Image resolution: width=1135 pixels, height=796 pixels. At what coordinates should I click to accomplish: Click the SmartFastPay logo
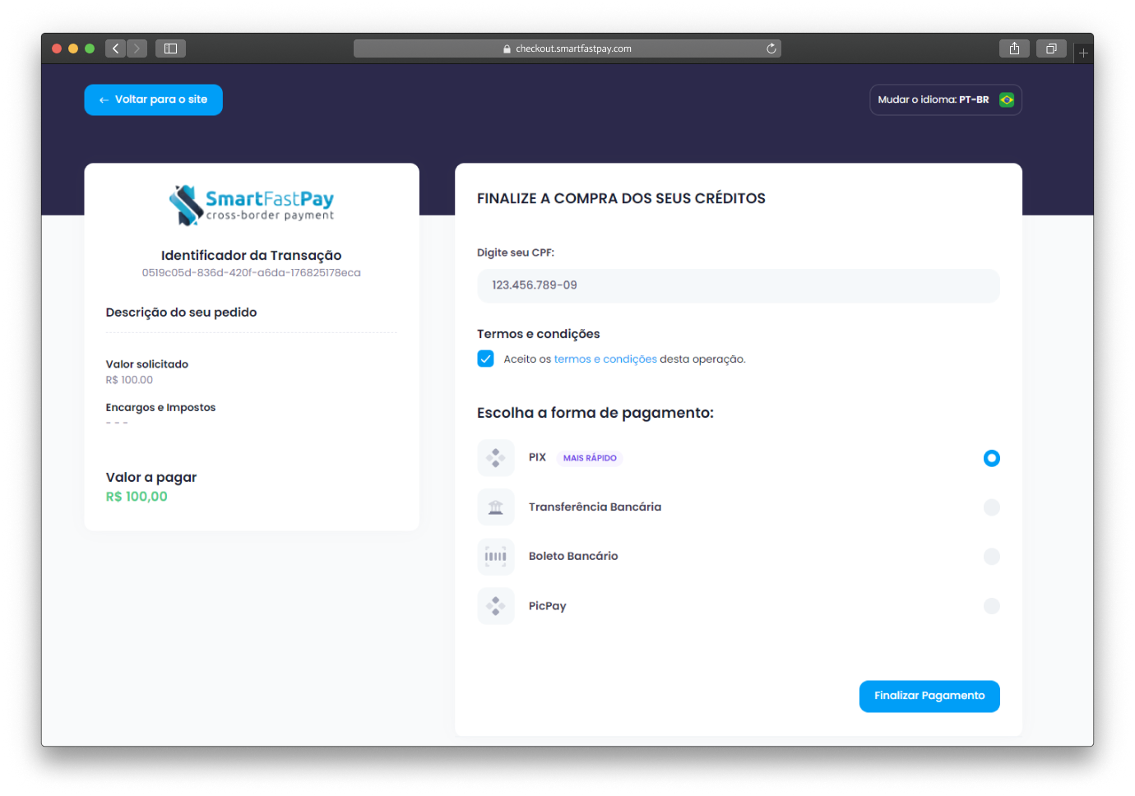coord(252,205)
